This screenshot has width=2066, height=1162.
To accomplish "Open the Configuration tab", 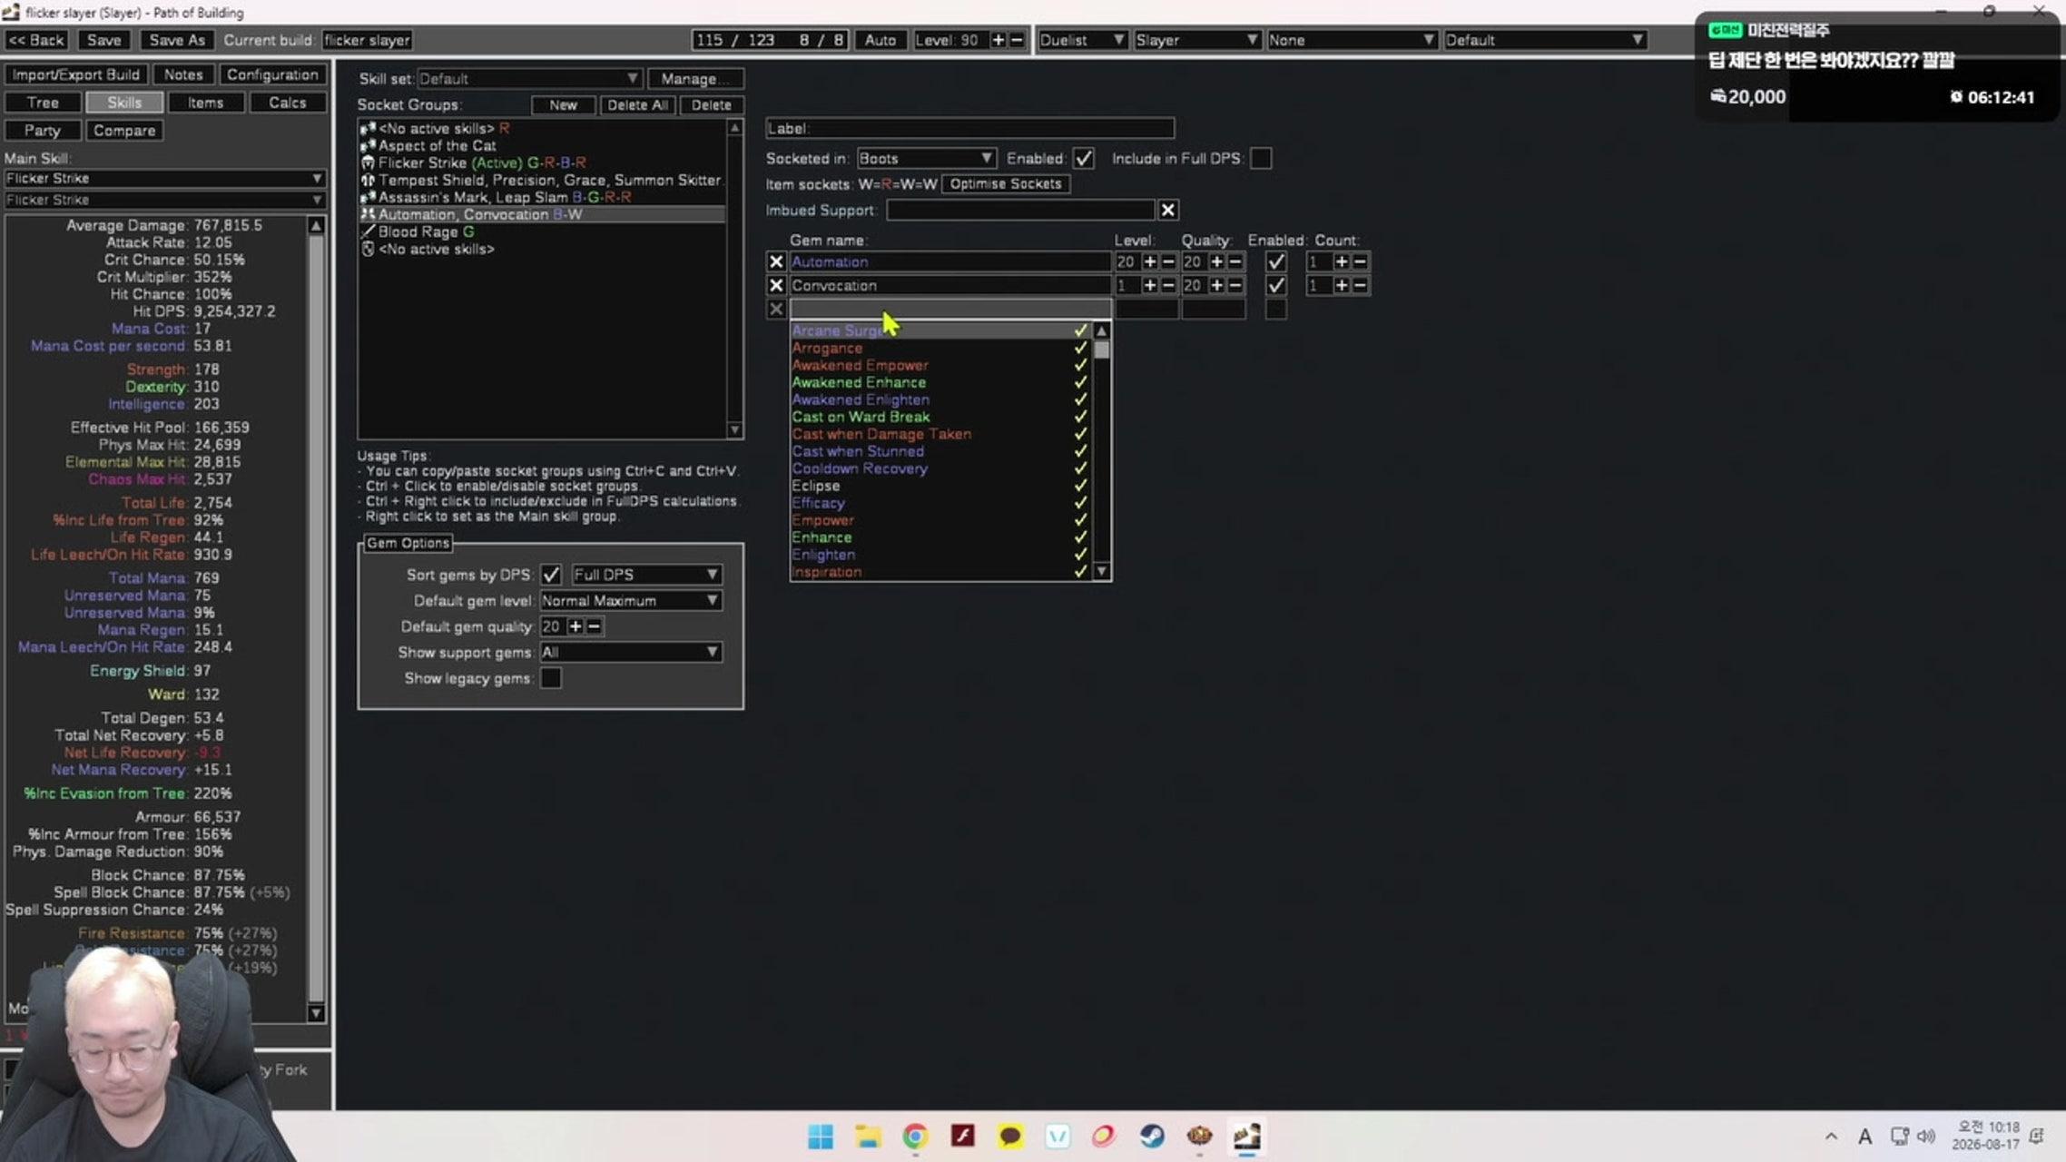I will 272,74.
